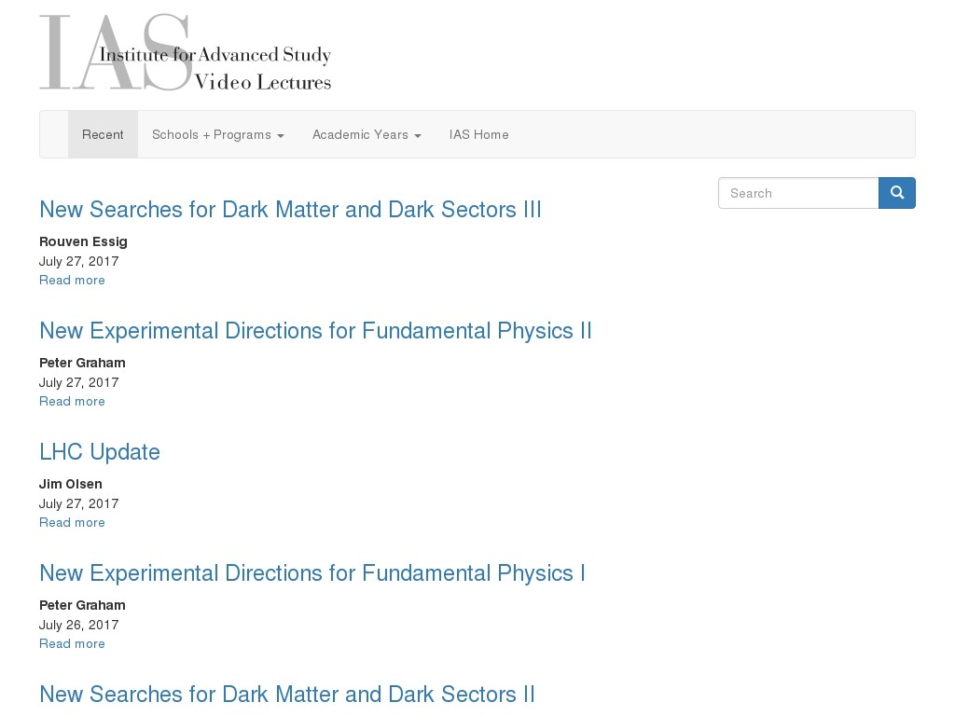Viewport: 955px width, 716px height.
Task: Open New Searches for Dark Matter II lecture
Action: pos(287,694)
